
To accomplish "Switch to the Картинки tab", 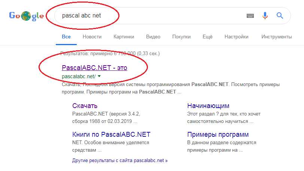I will [x=124, y=37].
